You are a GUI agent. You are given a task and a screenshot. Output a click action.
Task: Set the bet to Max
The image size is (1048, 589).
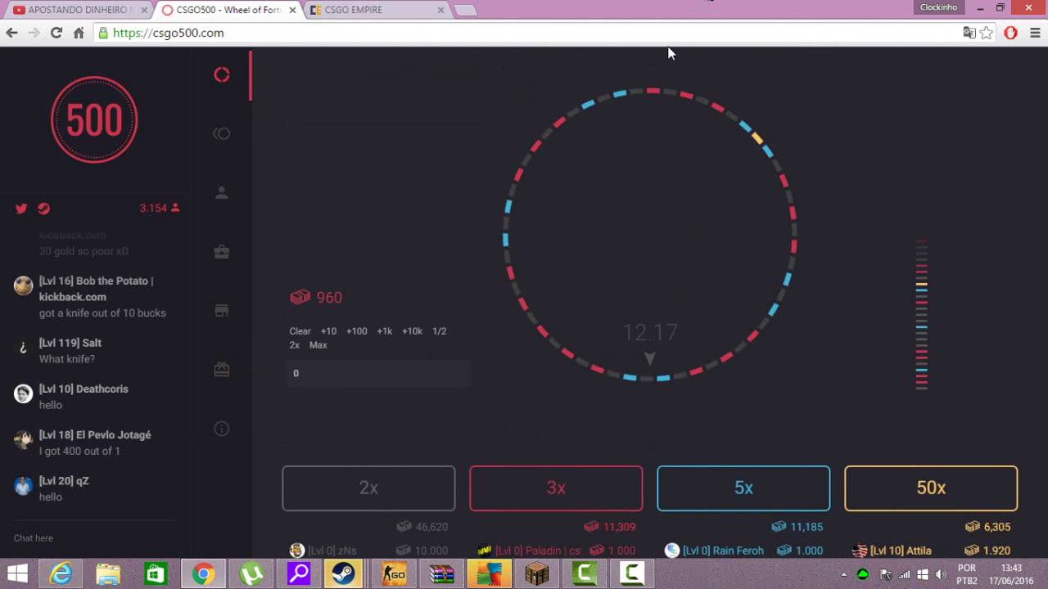click(318, 345)
